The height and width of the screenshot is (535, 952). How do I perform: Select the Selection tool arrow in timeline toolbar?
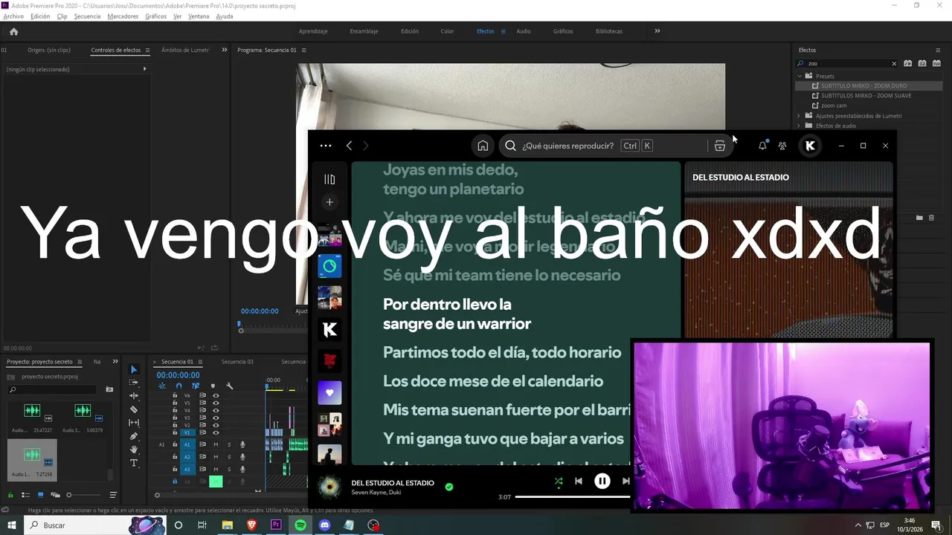134,369
